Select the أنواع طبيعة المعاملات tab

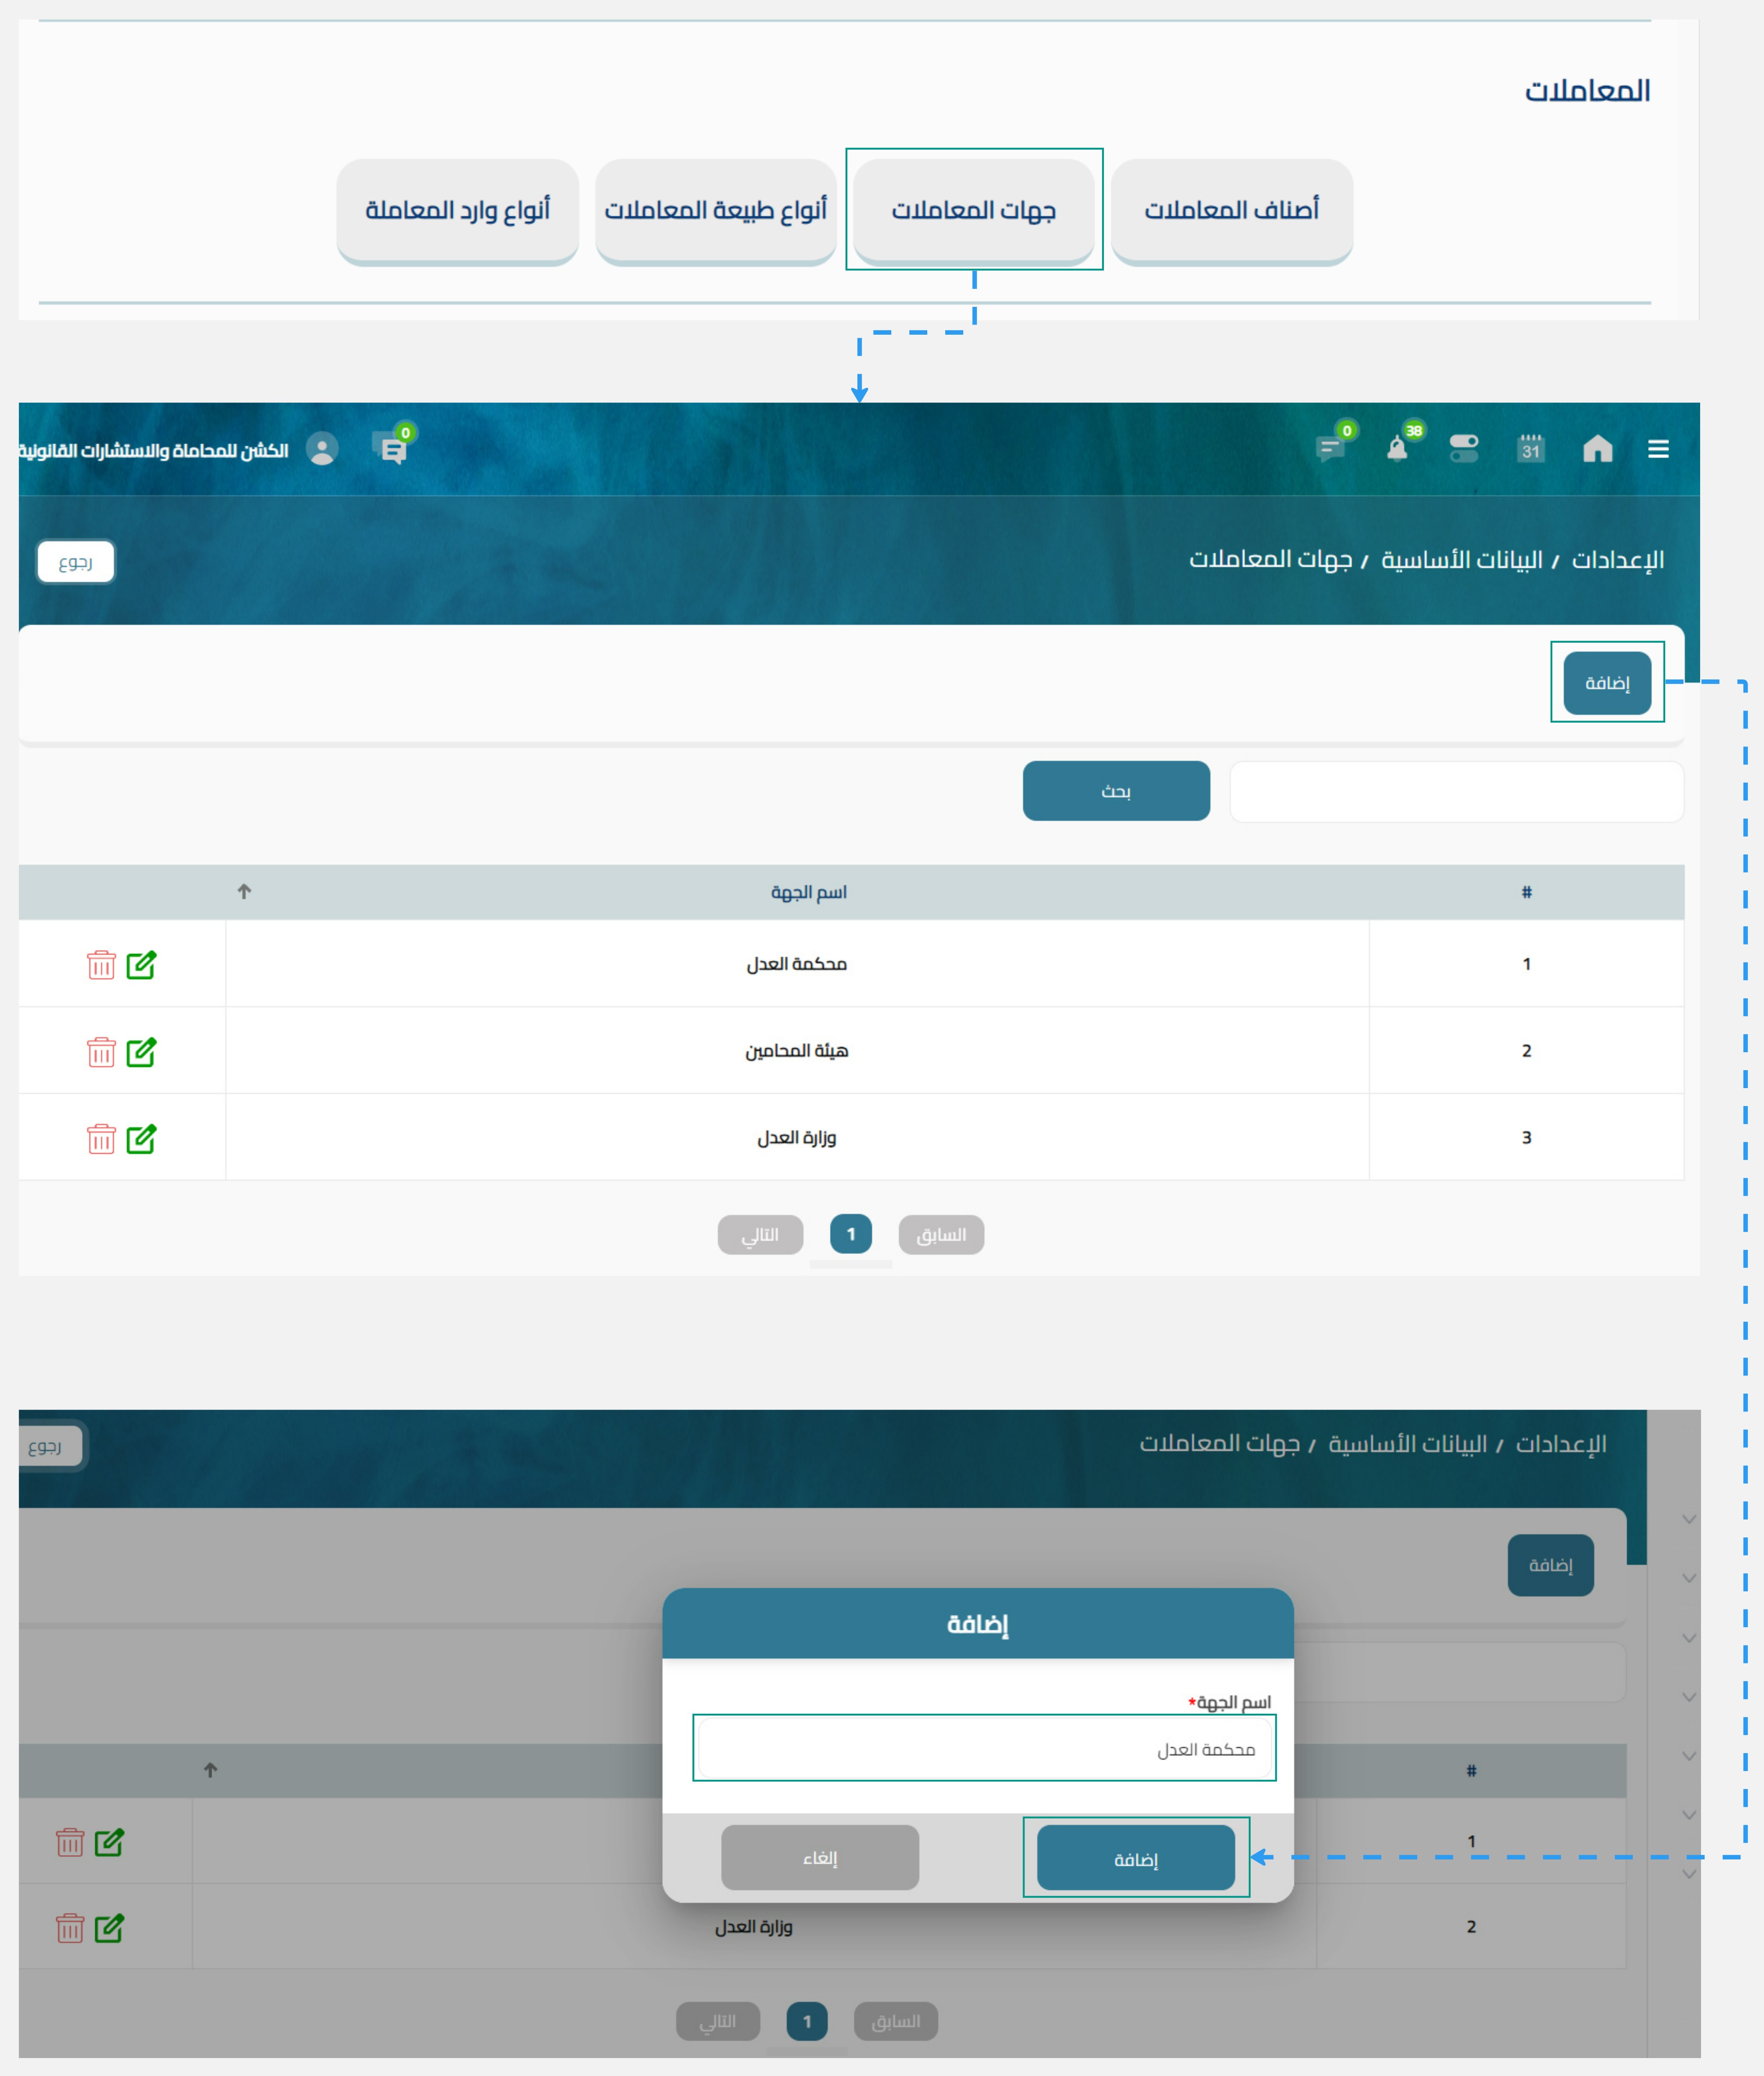click(x=715, y=210)
